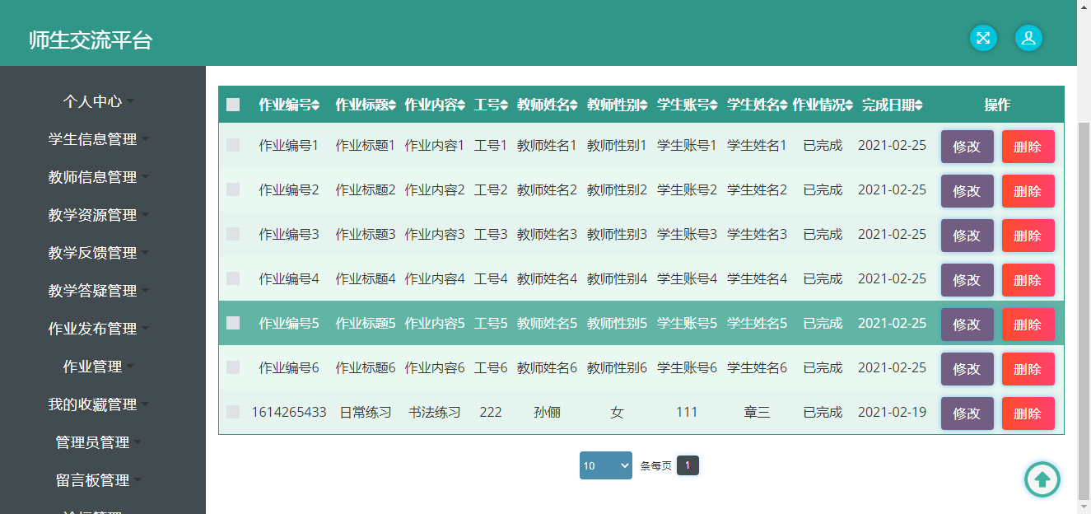Screen dimensions: 1091x514
Task: Open the 10 per-page dropdown
Action: pyautogui.click(x=605, y=465)
